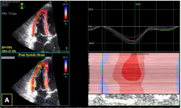
Task: Select the yellow-boxed panel A label
Action: 7,100
